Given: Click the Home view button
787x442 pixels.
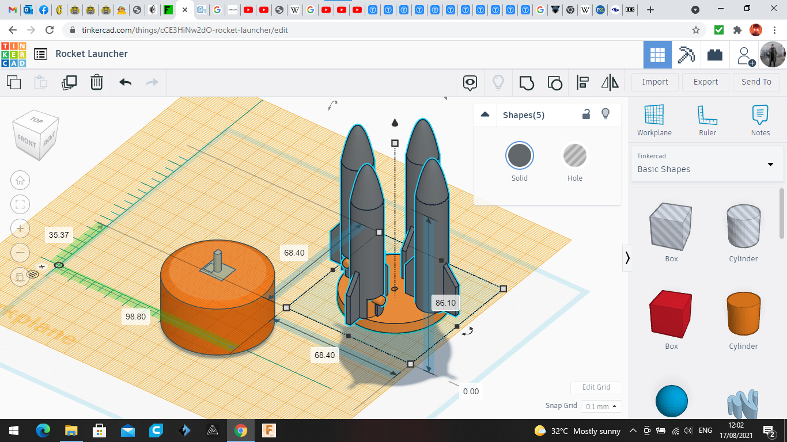Looking at the screenshot, I should point(20,180).
